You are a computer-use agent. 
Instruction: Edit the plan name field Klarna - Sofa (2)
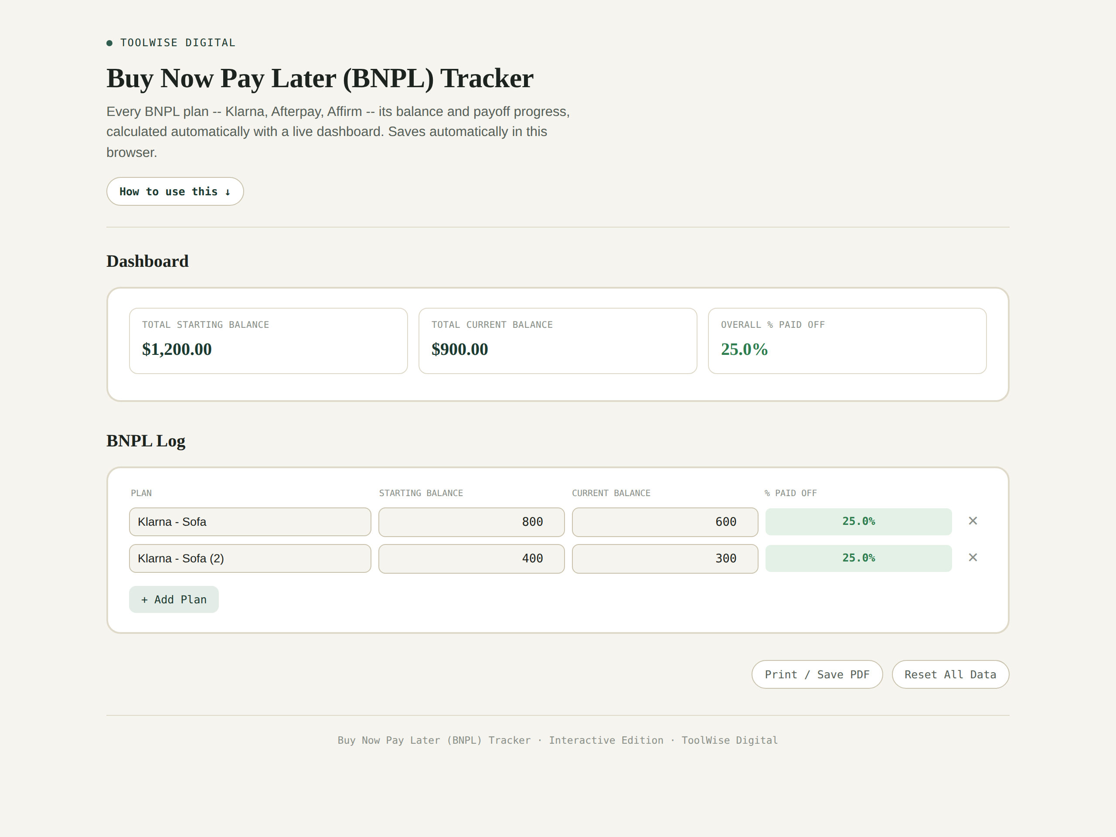pos(250,558)
